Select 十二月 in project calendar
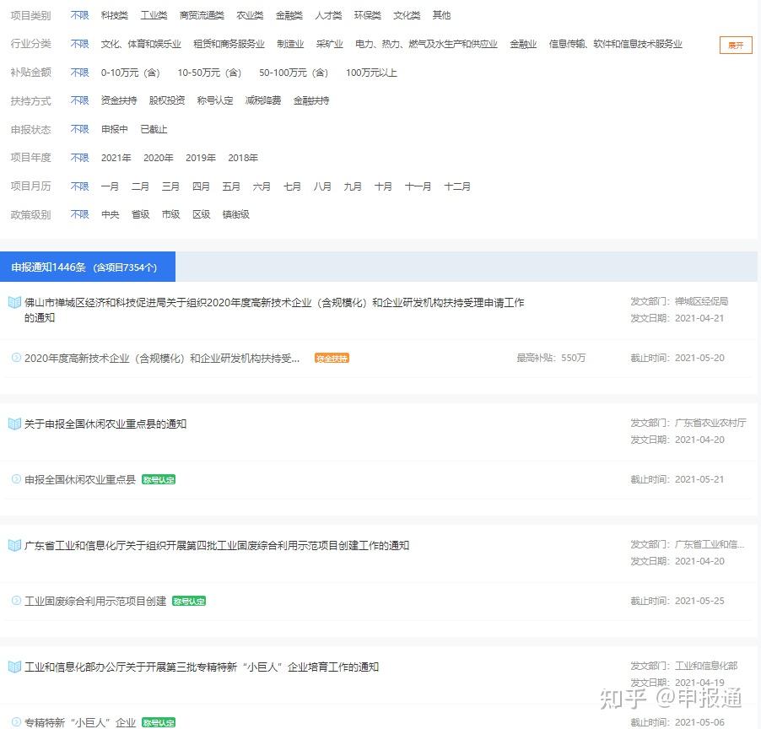 [457, 186]
